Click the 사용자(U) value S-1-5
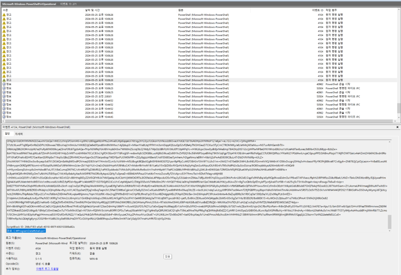The width and height of the screenshot is (401, 275). coord(38,259)
